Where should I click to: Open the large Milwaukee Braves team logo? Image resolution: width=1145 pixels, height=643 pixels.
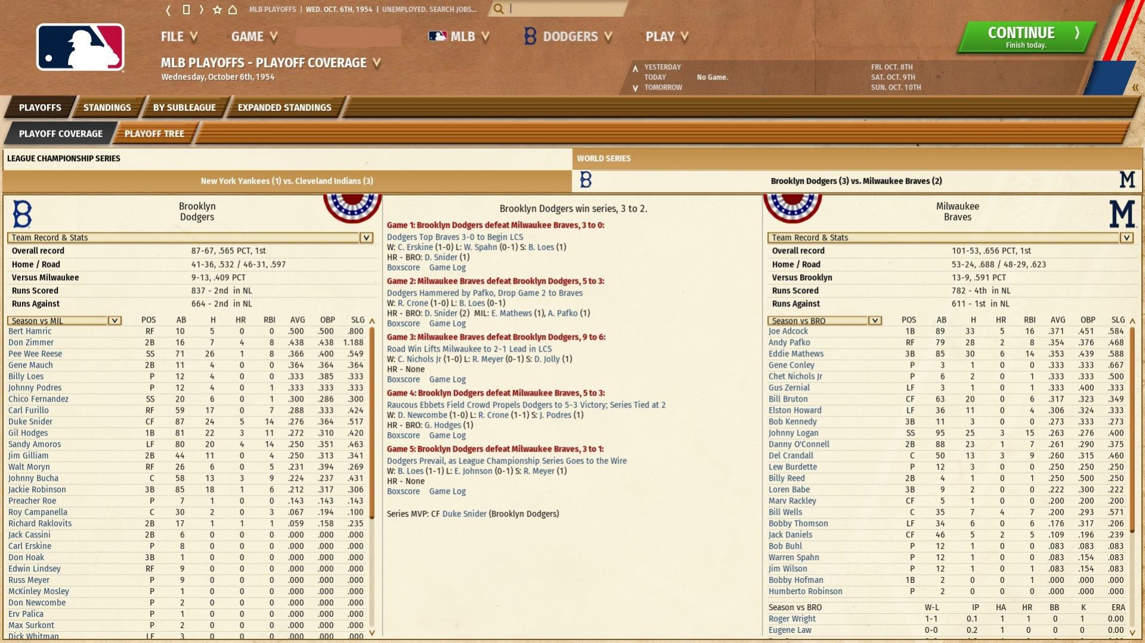(x=1122, y=213)
